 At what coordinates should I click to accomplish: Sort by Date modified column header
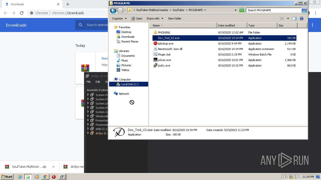click(232, 25)
